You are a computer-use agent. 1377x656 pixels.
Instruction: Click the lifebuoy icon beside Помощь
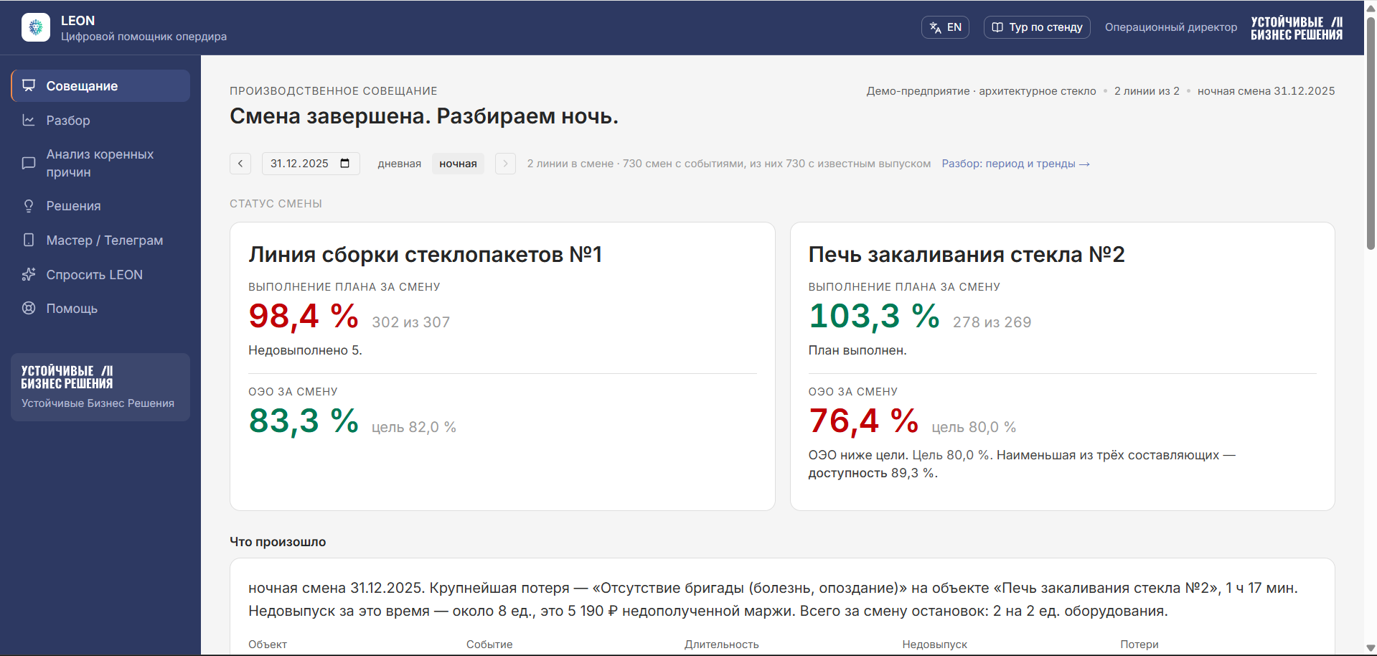[29, 308]
